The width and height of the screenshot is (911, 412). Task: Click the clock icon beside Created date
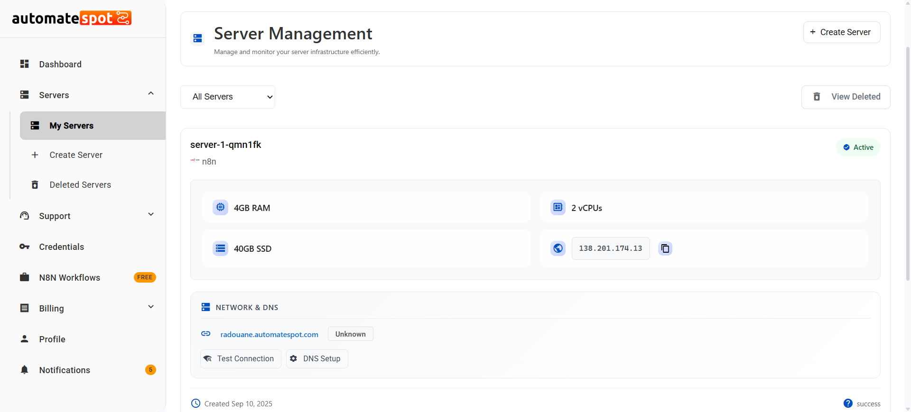point(195,403)
